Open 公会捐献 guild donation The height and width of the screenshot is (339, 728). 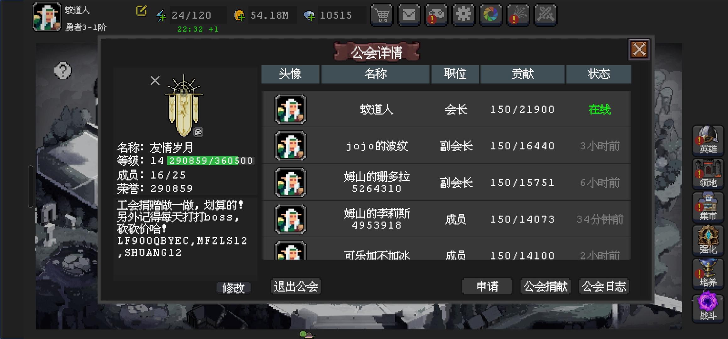pos(545,286)
